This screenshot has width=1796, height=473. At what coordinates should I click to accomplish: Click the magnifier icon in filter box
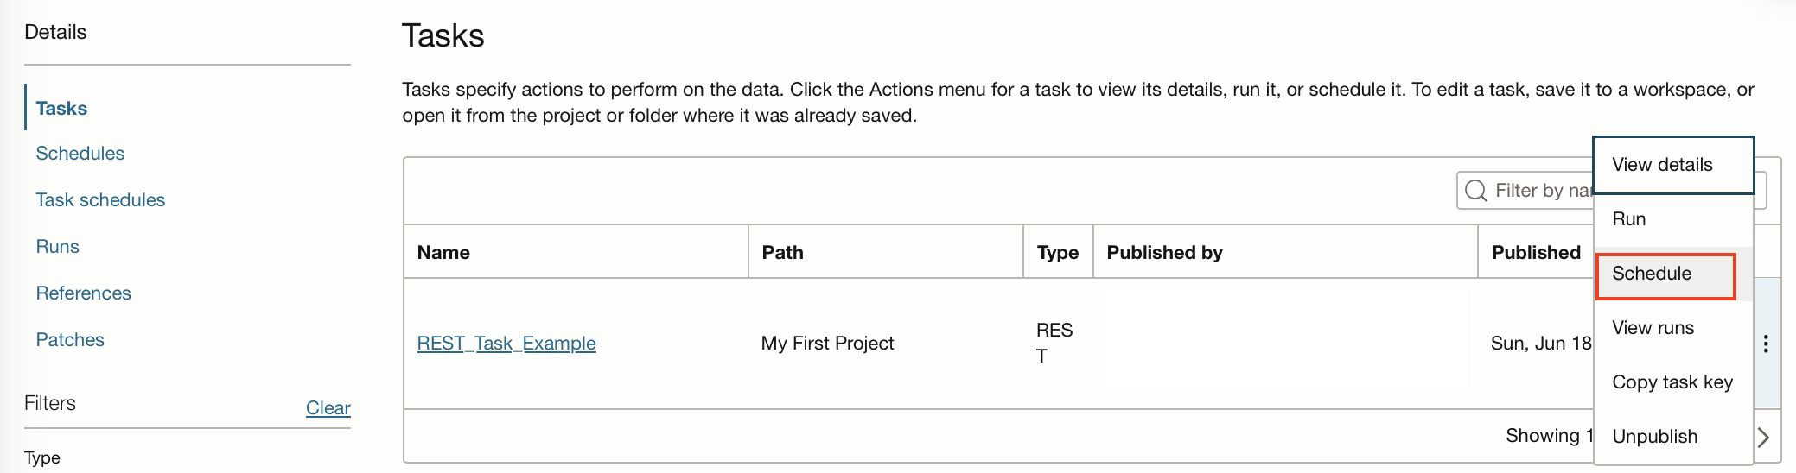(x=1476, y=191)
